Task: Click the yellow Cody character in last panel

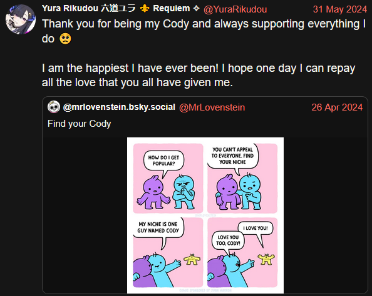Action: point(266,259)
